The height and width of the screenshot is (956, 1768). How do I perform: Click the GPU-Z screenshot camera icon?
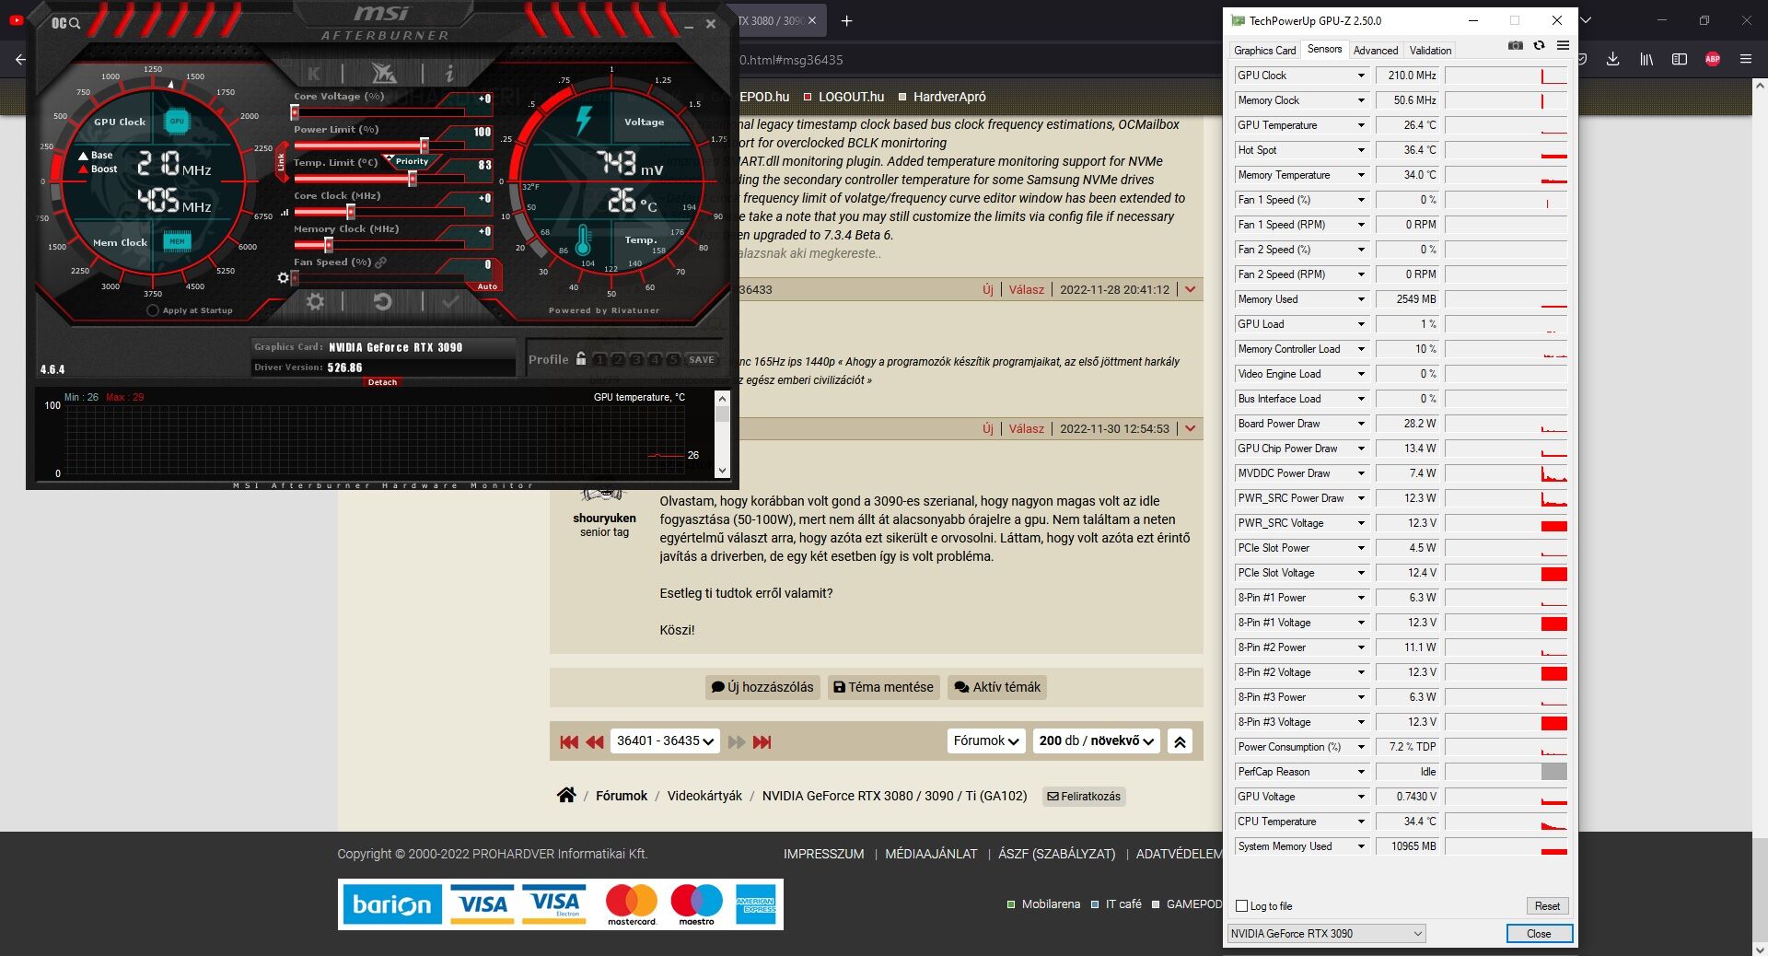coord(1515,45)
